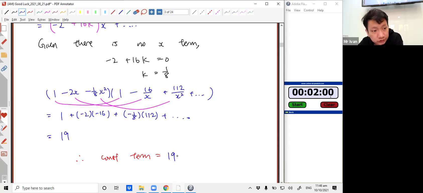Click the Back link below stopwatch
423x193 pixels.
289,112
